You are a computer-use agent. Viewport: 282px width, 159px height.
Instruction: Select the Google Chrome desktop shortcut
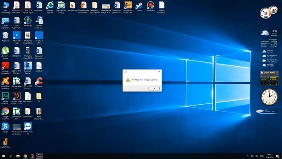pos(5,114)
